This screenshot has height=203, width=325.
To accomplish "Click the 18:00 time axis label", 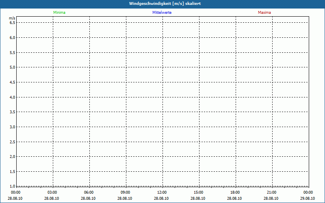I will point(235,192).
